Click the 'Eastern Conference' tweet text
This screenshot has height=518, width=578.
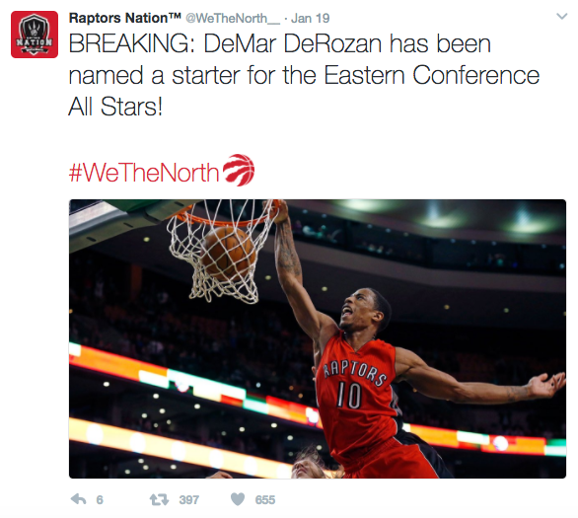[432, 75]
